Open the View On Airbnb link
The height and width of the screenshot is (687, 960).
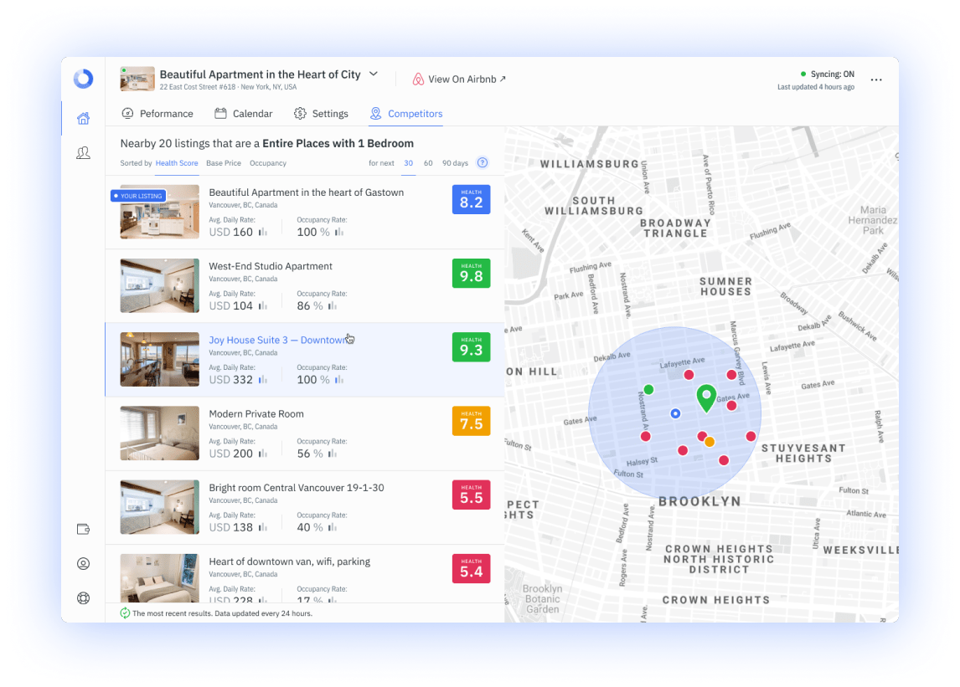pyautogui.click(x=460, y=79)
